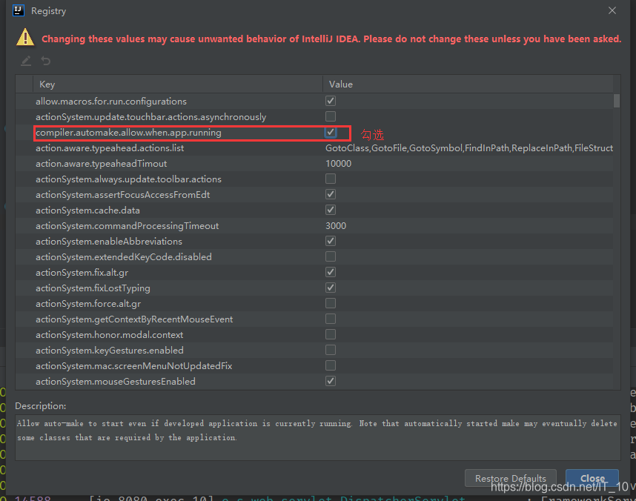Click the Restore Defaults button

click(510, 478)
